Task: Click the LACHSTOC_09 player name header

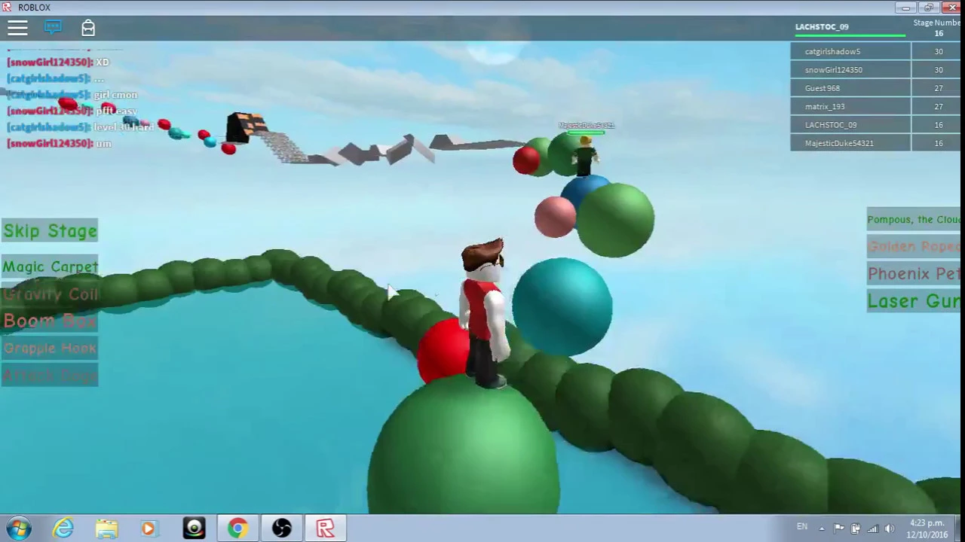Action: [822, 26]
